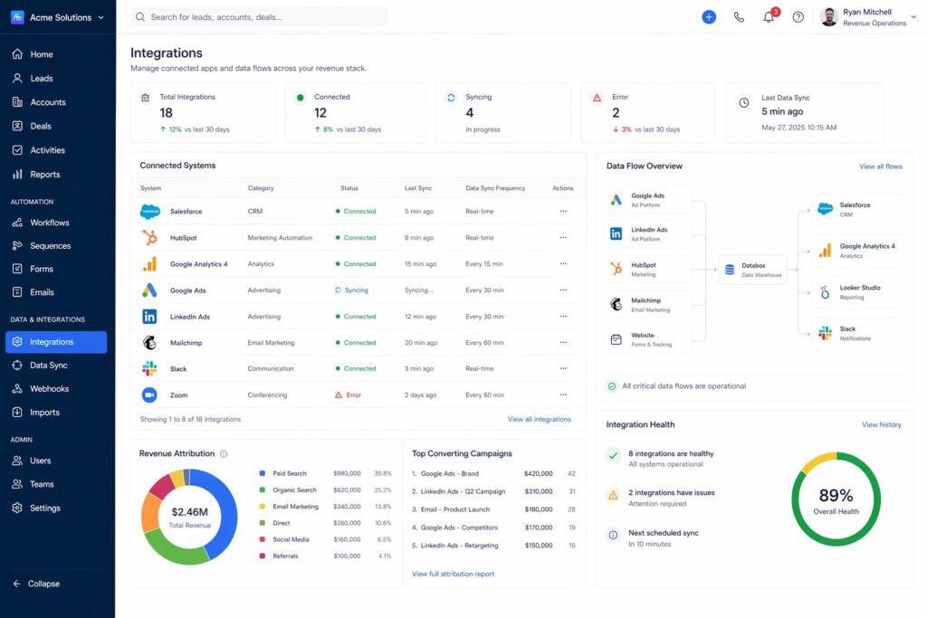Open notifications bell with red badge

click(769, 16)
